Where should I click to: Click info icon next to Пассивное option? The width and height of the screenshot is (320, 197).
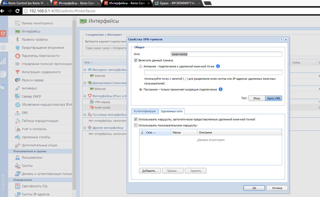coord(221,89)
